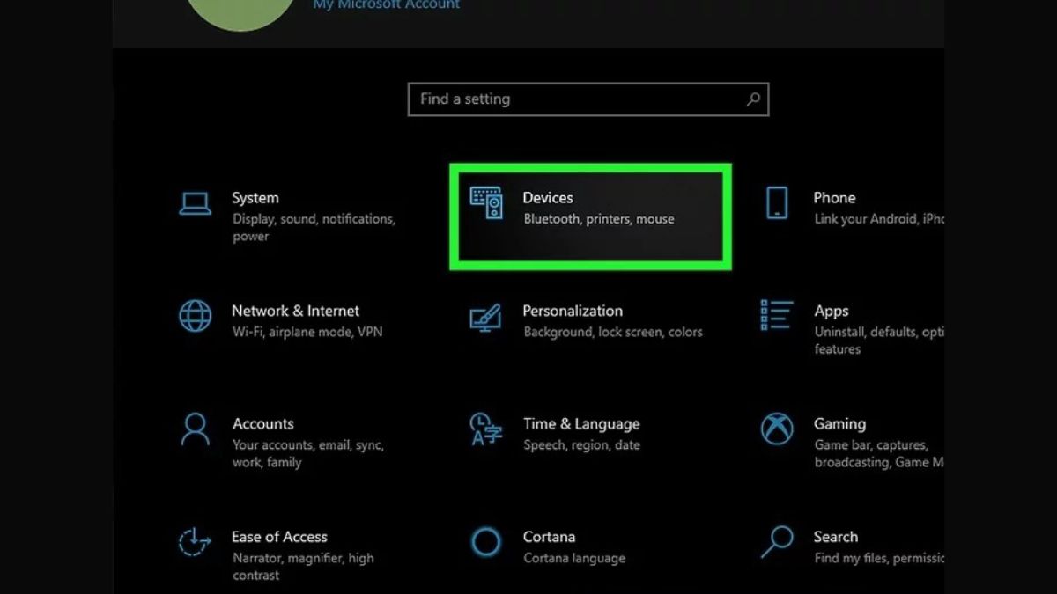Image resolution: width=1057 pixels, height=594 pixels.
Task: Focus the Find a setting search field
Action: [588, 99]
